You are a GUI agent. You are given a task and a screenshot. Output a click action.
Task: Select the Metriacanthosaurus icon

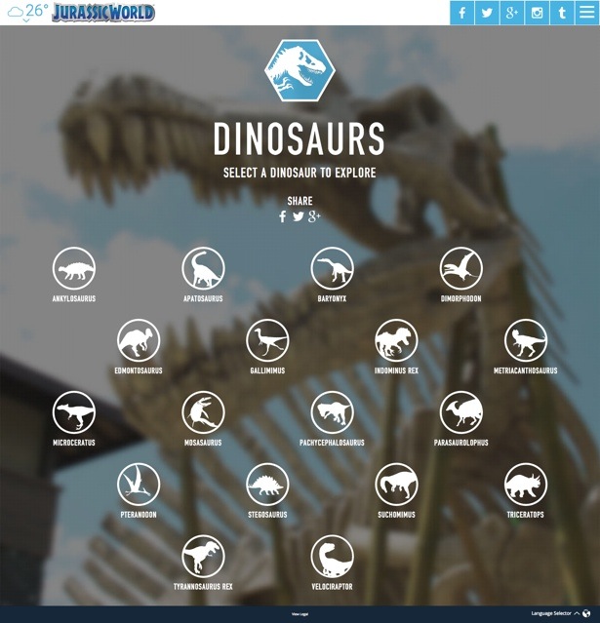526,340
